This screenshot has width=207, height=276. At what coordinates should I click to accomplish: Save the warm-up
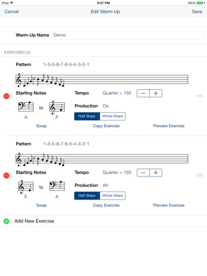tap(197, 11)
